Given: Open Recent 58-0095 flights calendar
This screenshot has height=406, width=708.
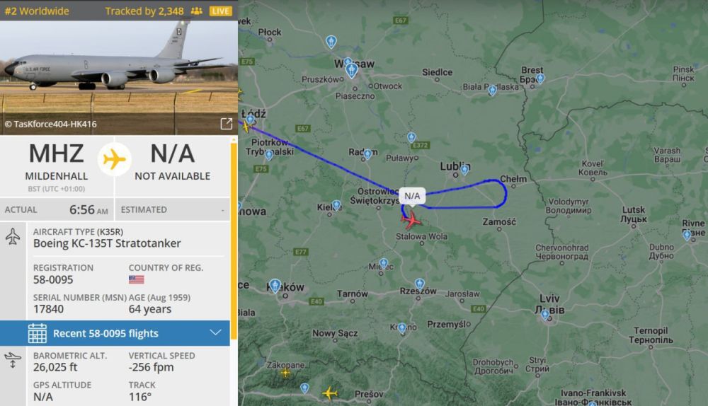Looking at the screenshot, I should coord(37,333).
